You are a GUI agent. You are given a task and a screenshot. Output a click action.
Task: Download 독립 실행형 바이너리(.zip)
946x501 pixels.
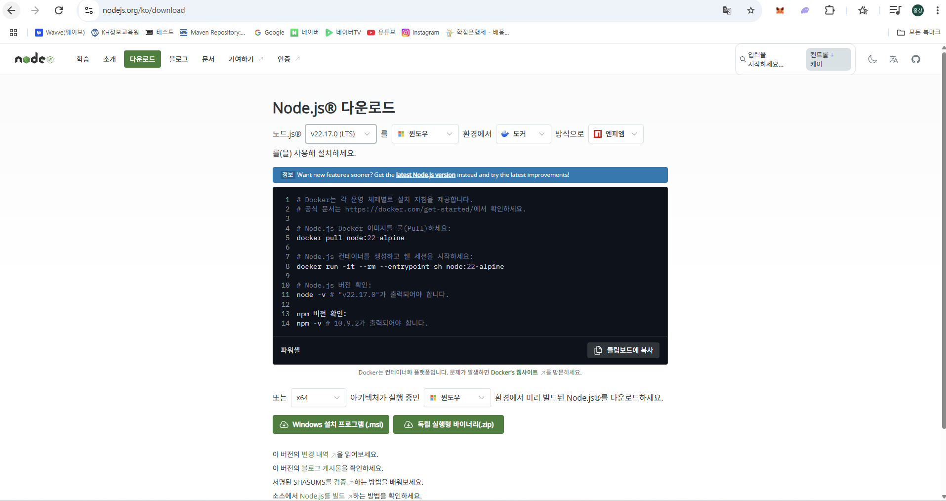[449, 424]
